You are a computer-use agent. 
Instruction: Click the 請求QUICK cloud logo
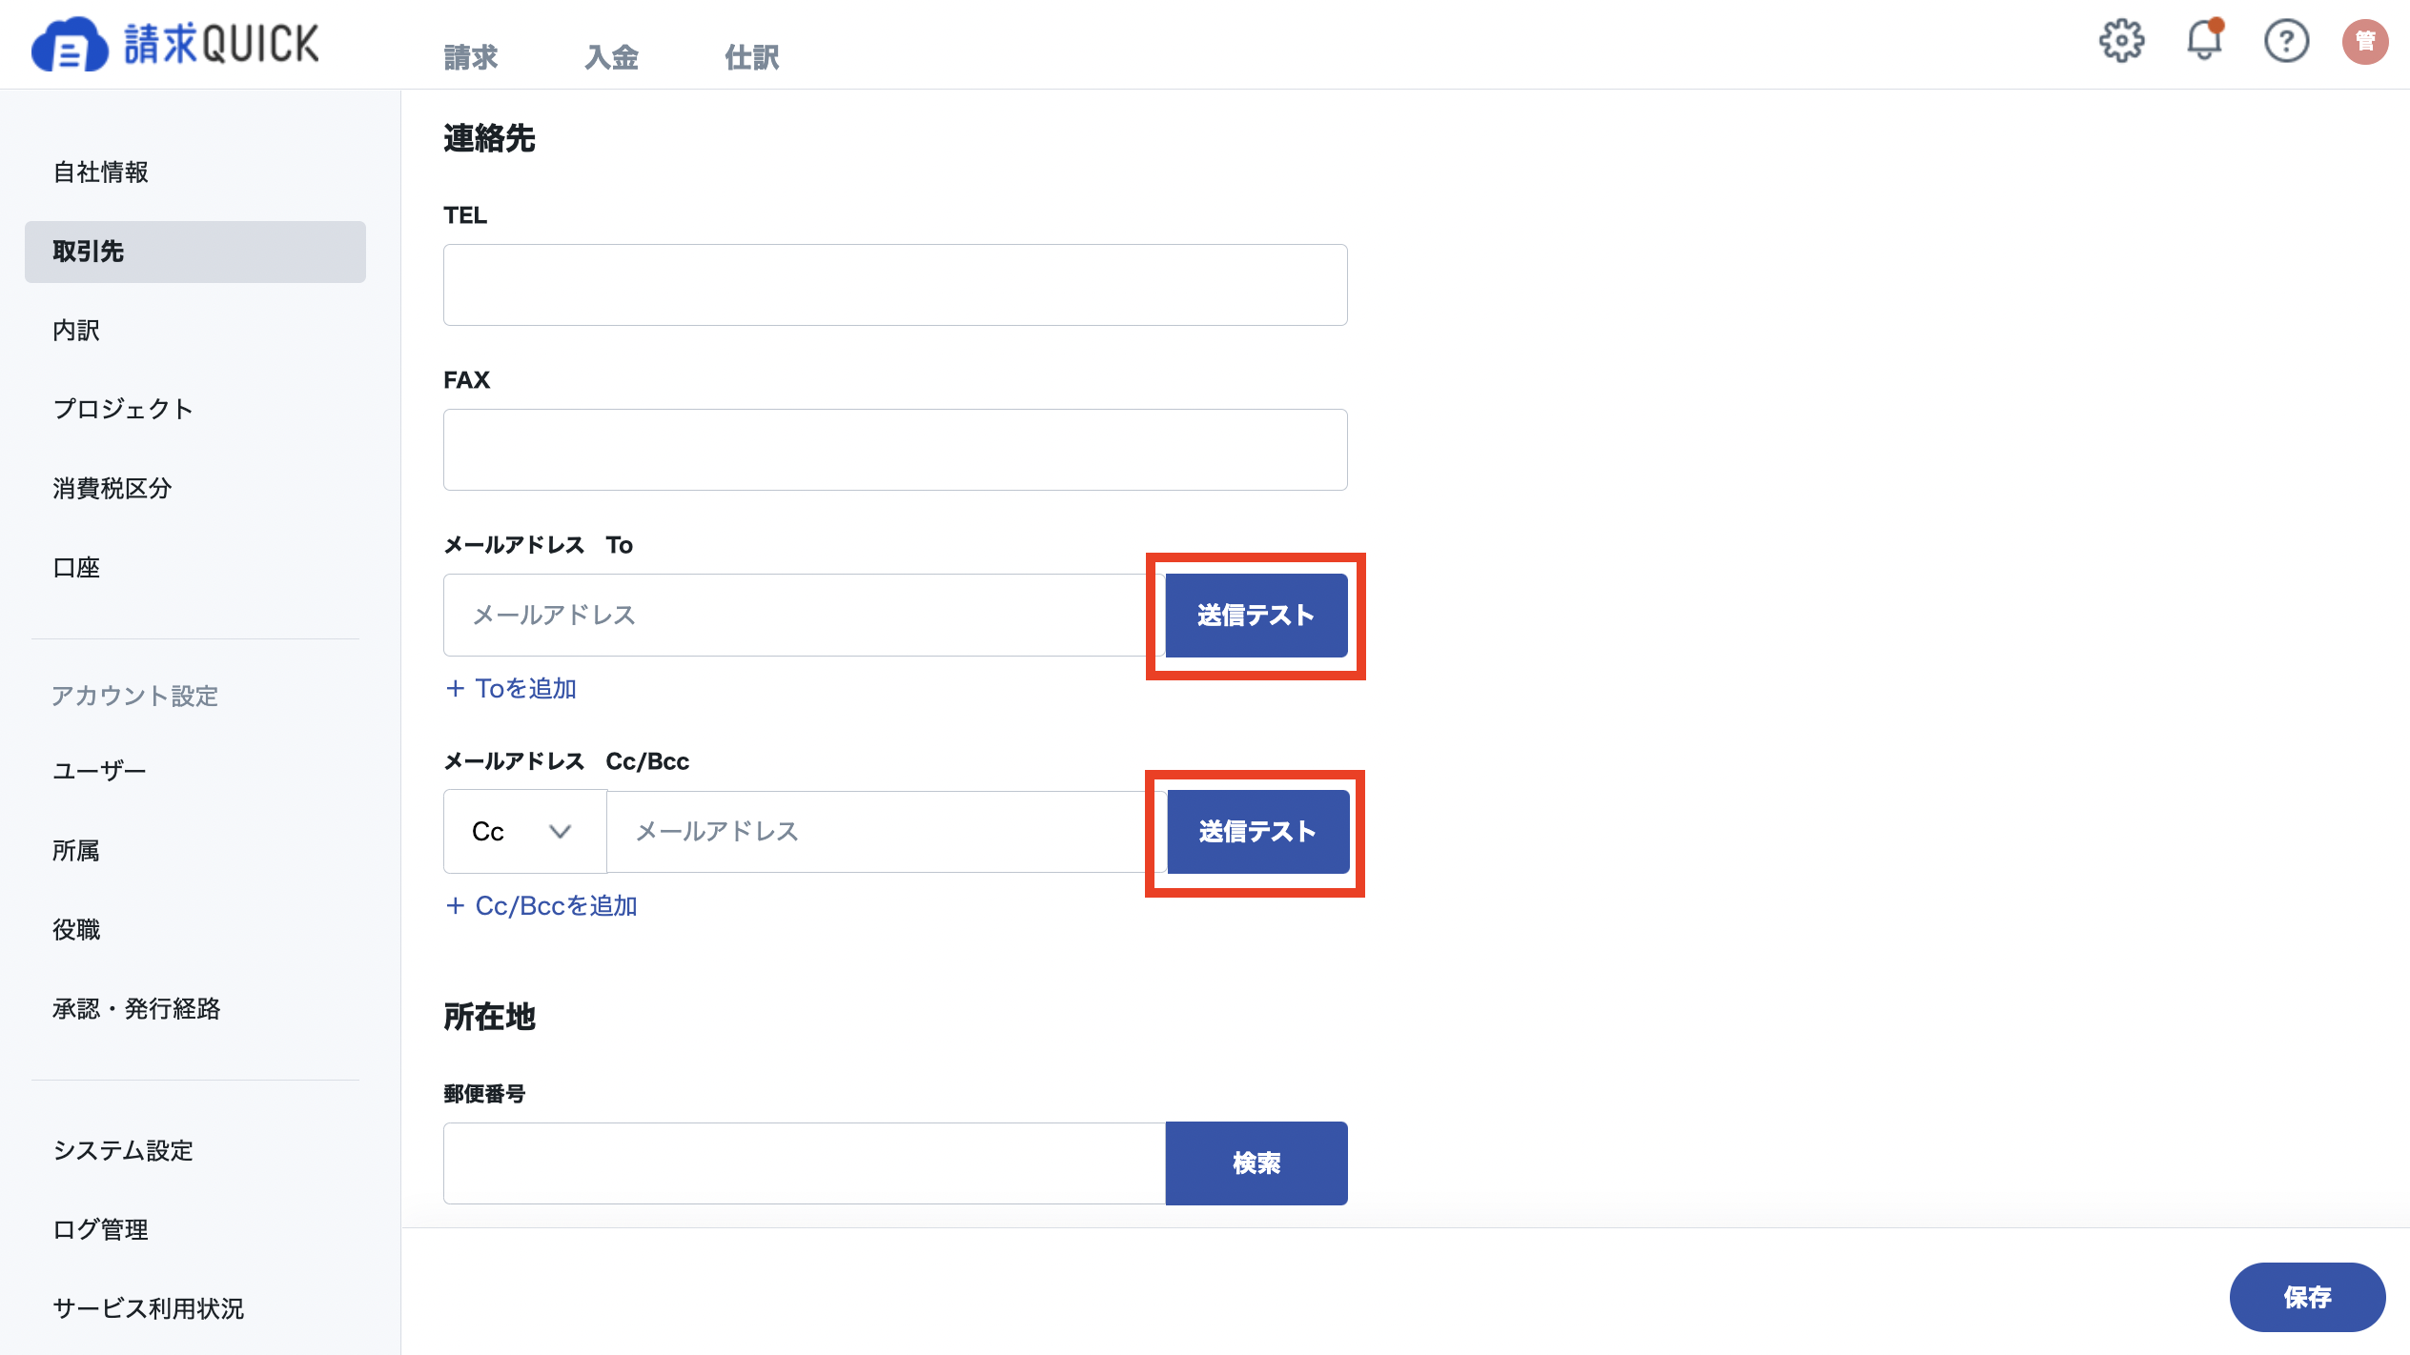pos(174,44)
